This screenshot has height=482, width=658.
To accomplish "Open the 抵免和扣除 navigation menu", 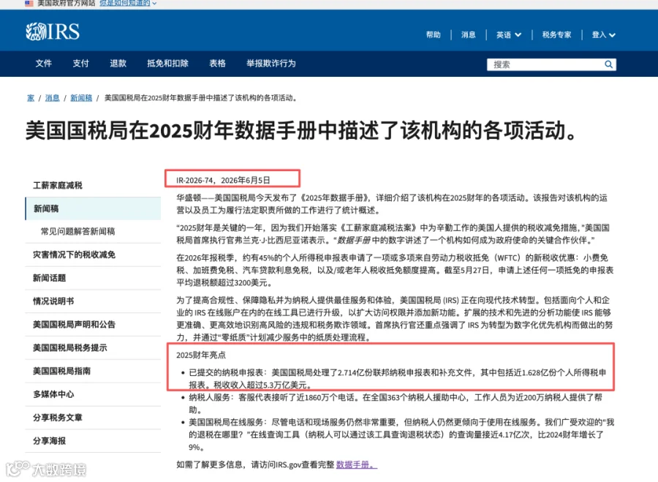I will pyautogui.click(x=168, y=64).
